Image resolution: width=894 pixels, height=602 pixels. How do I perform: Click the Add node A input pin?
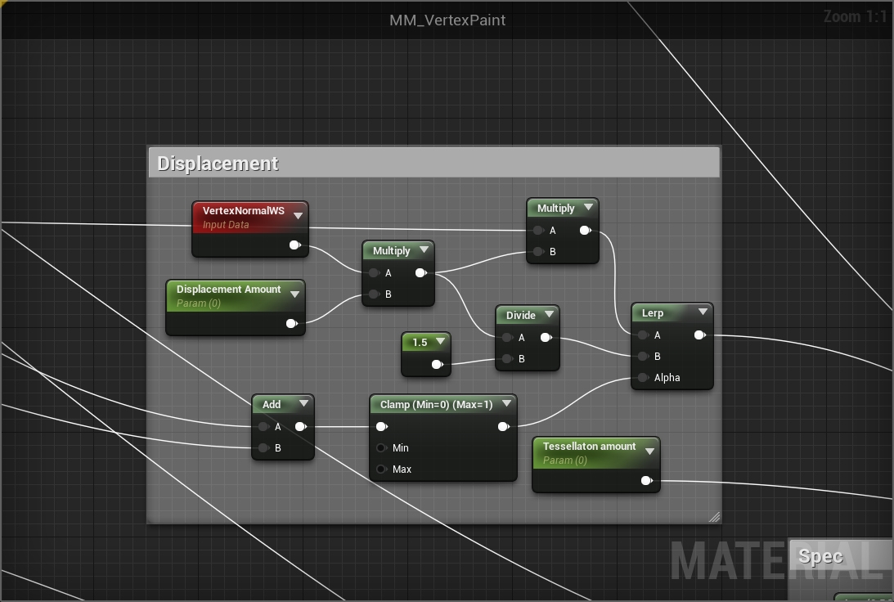[263, 426]
